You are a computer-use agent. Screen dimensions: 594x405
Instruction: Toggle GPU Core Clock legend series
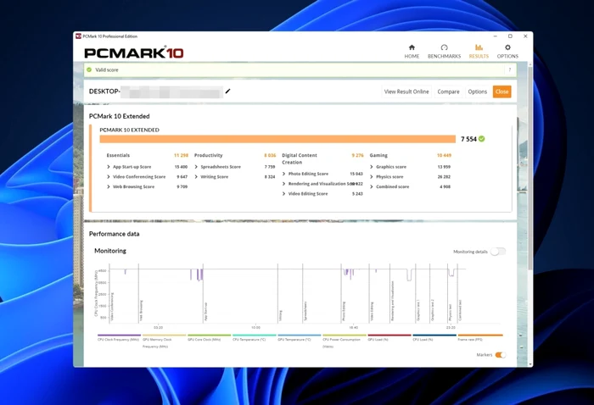pyautogui.click(x=209, y=338)
